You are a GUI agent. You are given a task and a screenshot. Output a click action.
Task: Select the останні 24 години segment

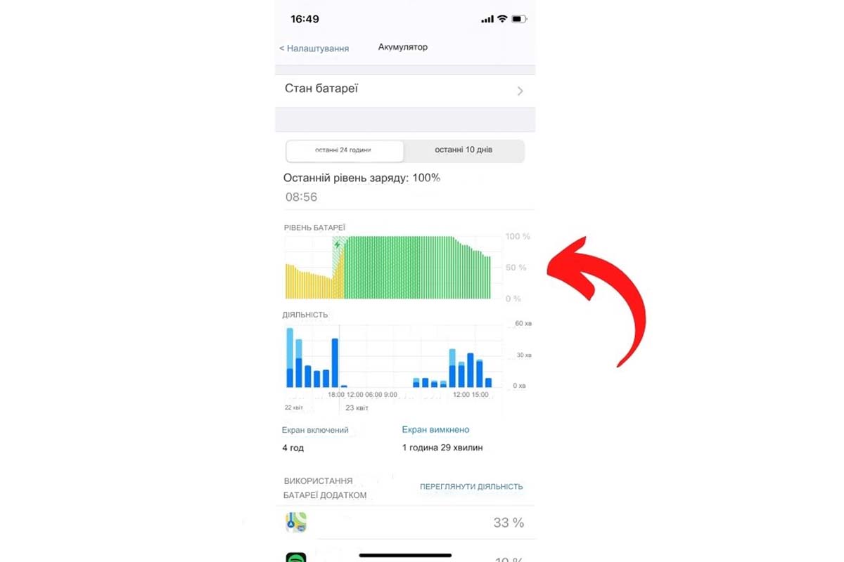click(x=345, y=150)
